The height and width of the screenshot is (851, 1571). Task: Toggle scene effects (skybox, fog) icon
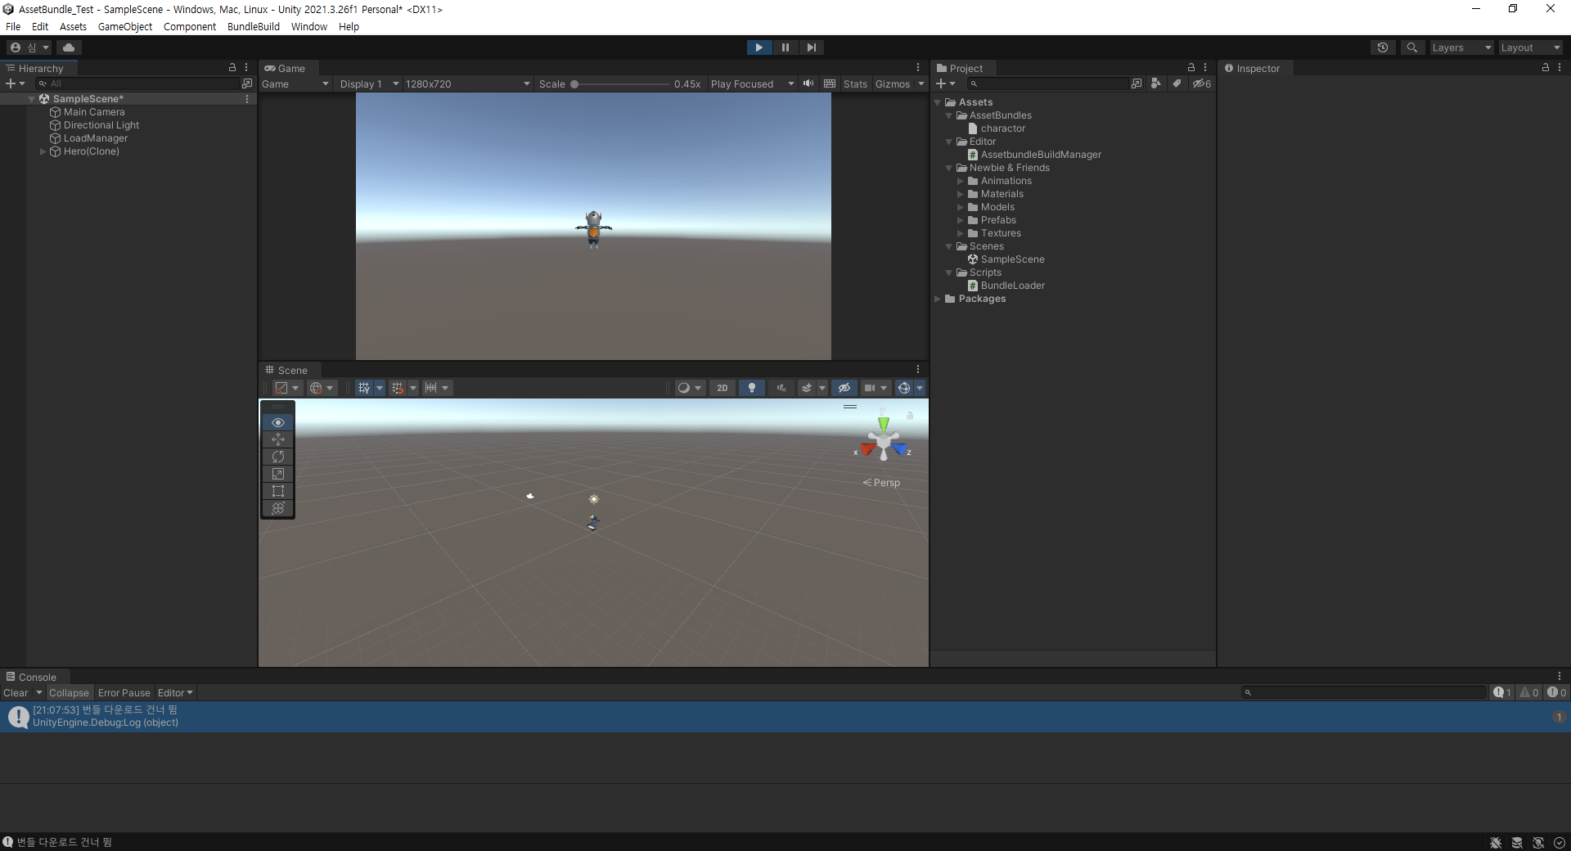[x=807, y=388]
